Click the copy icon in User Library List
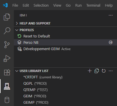The image size is (117, 106). [96, 71]
